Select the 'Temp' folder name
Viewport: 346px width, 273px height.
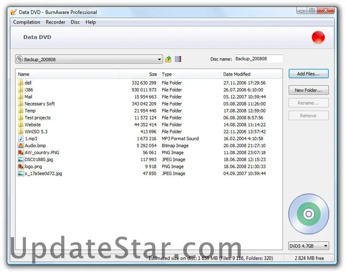pyautogui.click(x=30, y=111)
